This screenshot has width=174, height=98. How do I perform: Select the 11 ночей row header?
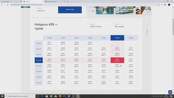click(x=39, y=66)
